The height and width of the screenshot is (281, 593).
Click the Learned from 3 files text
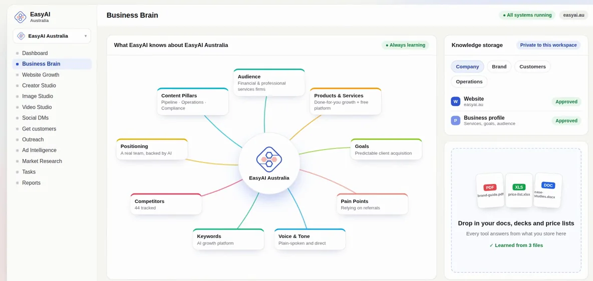[x=516, y=245]
